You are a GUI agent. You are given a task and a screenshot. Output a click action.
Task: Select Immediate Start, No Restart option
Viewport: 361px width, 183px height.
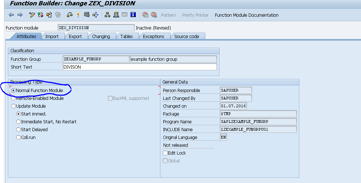19,122
